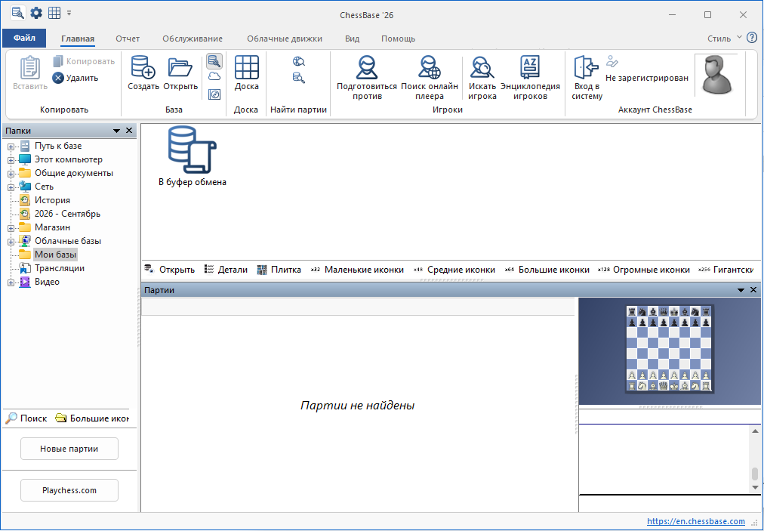The width and height of the screenshot is (764, 531).
Task: Click the help question mark icon
Action: click(x=752, y=38)
